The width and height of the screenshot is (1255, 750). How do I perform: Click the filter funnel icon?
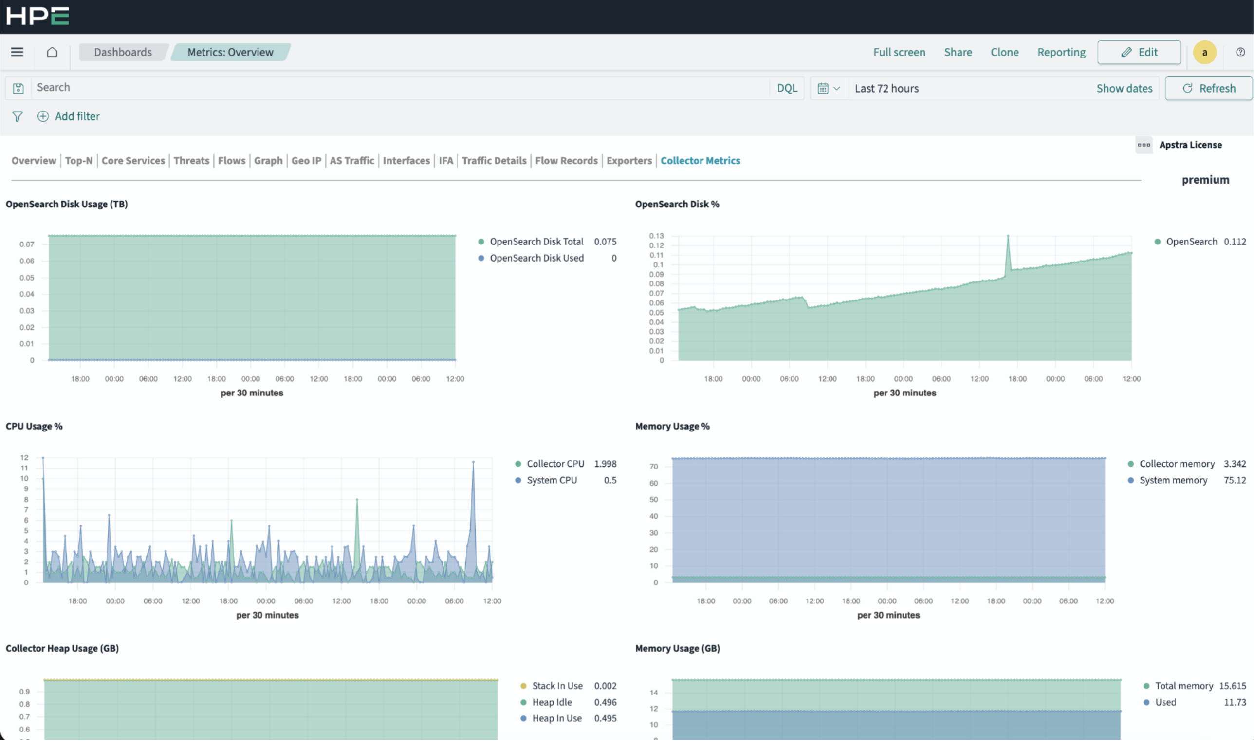tap(17, 117)
